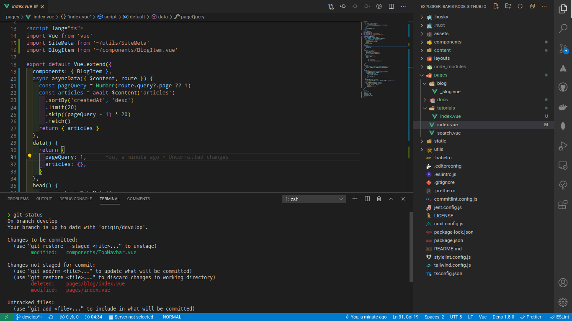Open Source Control view with 7 changes

click(x=563, y=48)
